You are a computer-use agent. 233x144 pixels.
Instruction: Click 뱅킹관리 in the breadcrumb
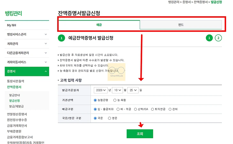point(174,2)
